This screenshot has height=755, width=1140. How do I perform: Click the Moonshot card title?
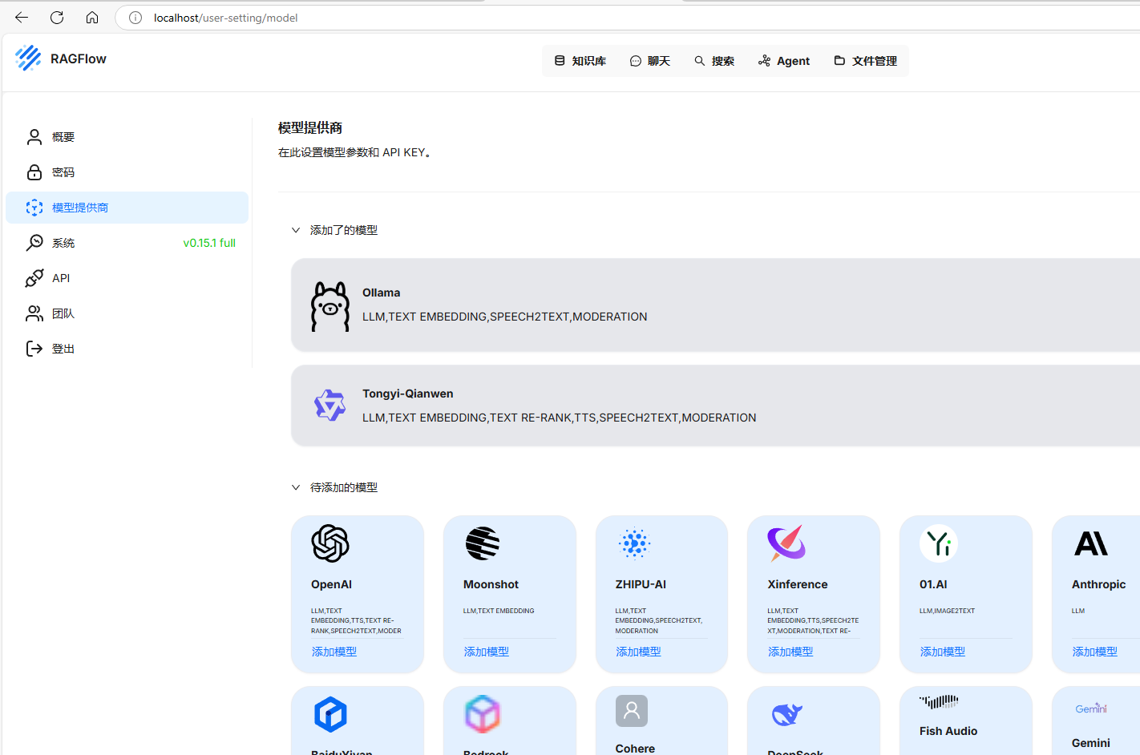(x=491, y=584)
